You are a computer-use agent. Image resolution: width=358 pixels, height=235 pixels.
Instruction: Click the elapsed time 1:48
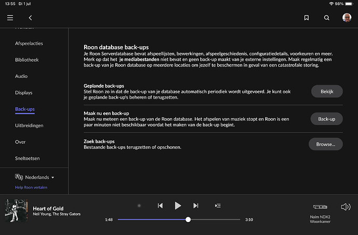tap(109, 220)
